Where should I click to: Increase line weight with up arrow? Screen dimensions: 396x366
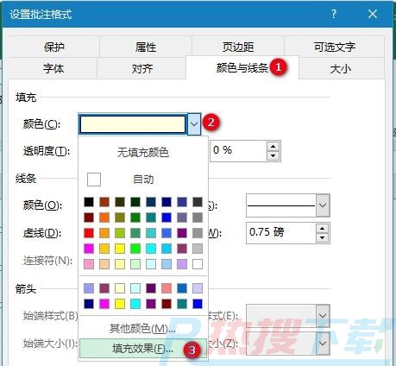point(322,229)
